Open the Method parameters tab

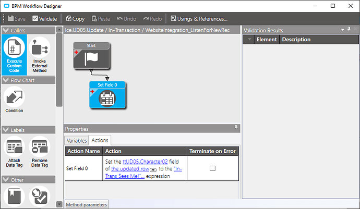point(86,204)
